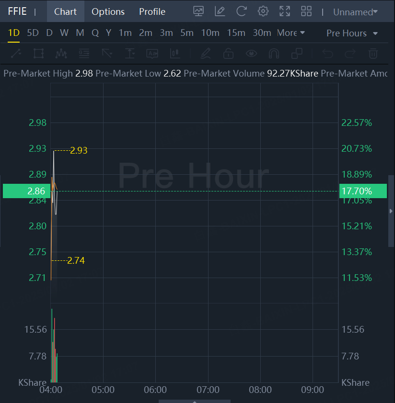Select the 2m interval

[146, 33]
